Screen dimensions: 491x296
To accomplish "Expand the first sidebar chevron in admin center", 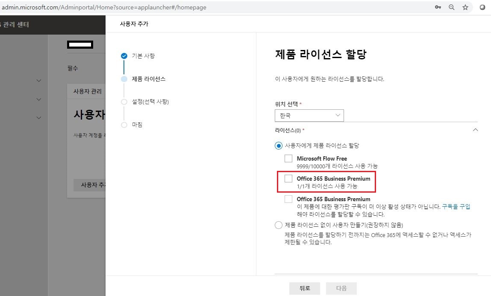I will (x=39, y=81).
